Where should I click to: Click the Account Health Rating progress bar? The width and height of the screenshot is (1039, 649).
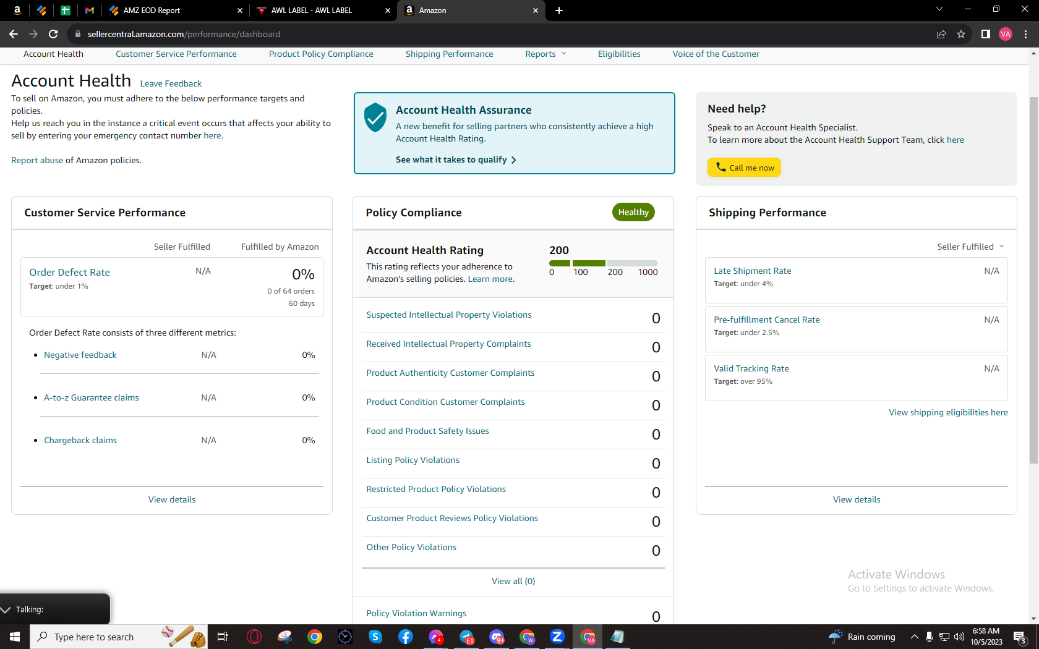click(604, 263)
